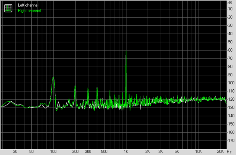This screenshot has width=236, height=155.
Task: Click the "-60" dB axis label
Action: pos(230,50)
